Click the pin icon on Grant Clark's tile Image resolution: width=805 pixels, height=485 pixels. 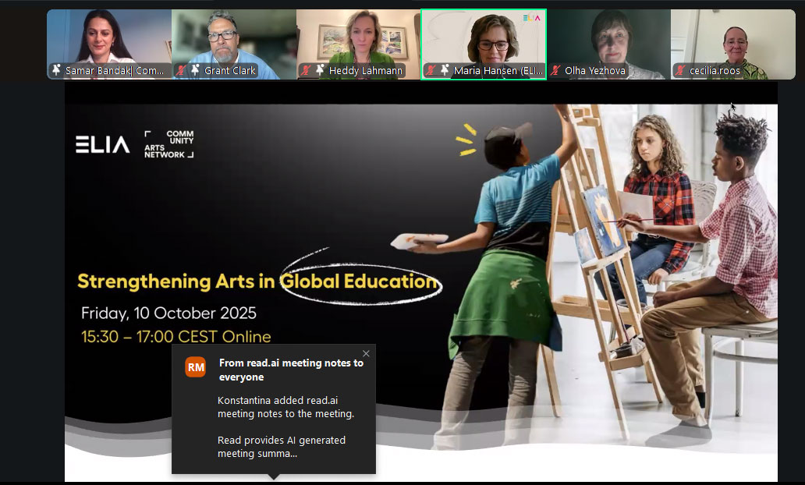coord(195,71)
